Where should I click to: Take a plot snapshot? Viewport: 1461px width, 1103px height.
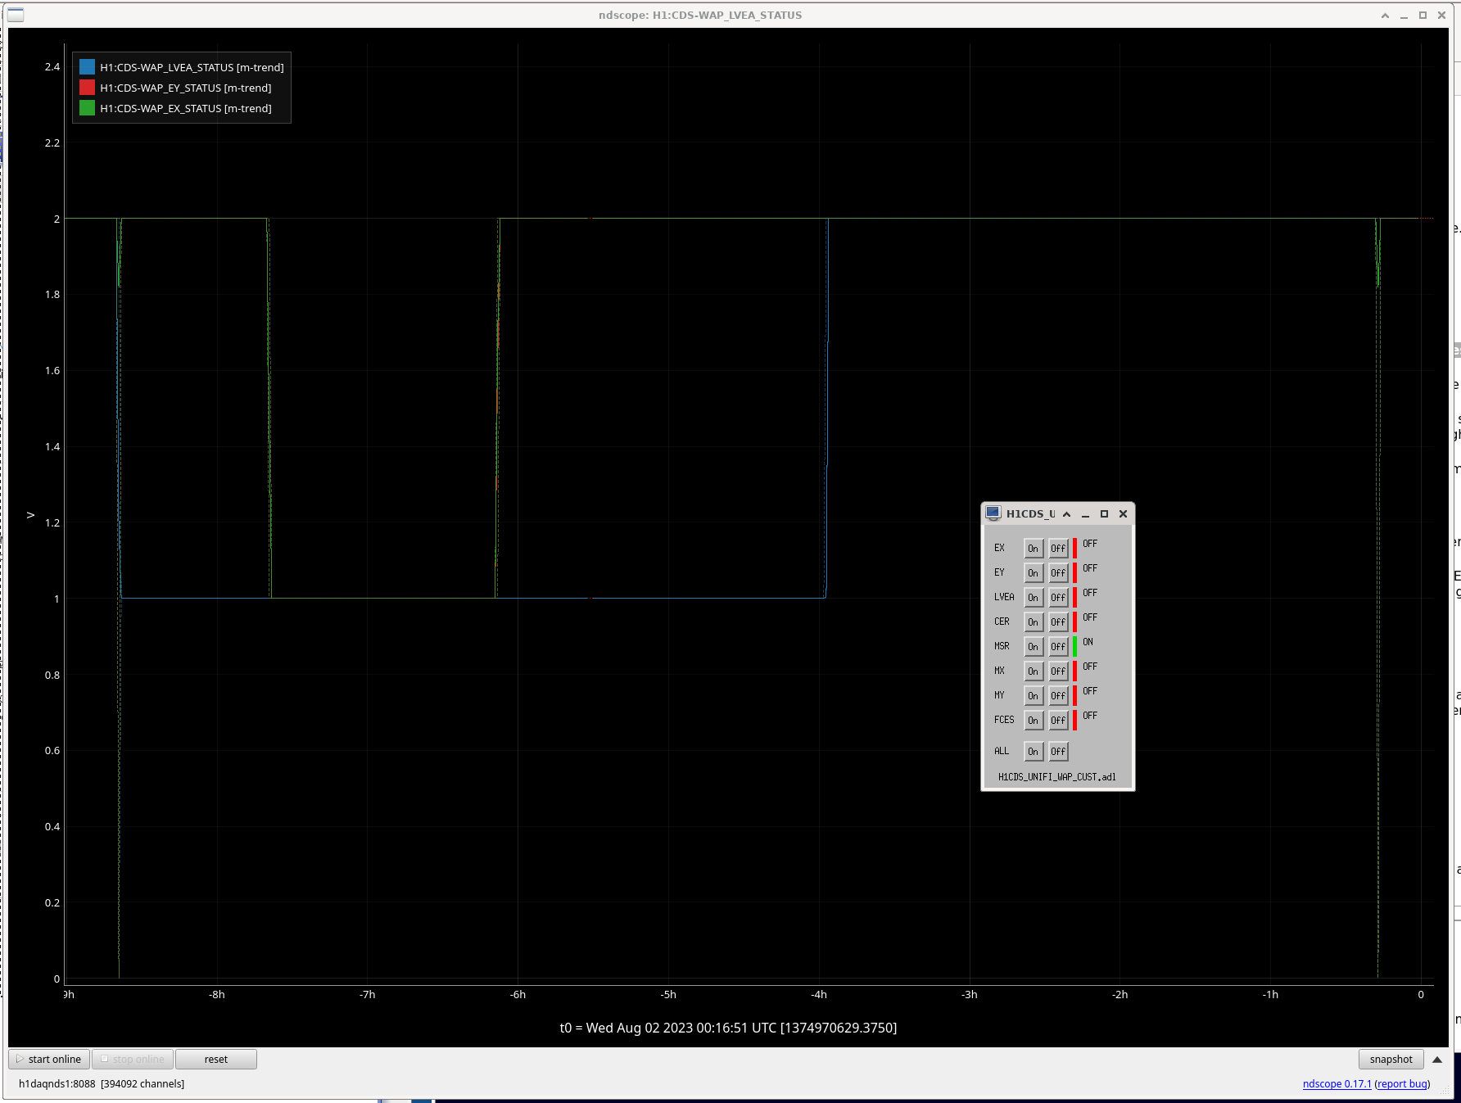[x=1391, y=1059]
